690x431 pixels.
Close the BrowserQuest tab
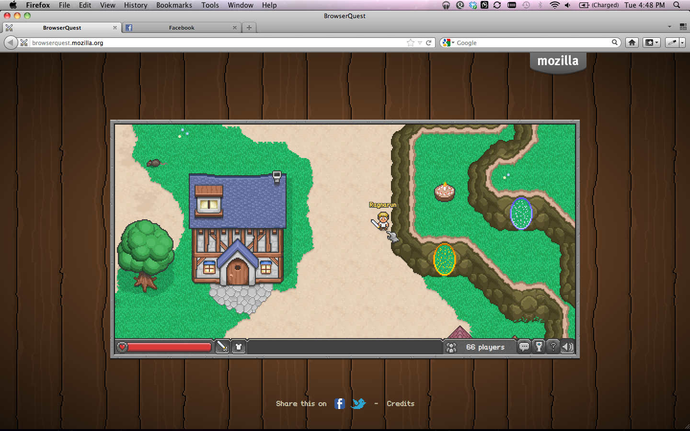point(115,28)
